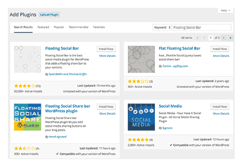The image size is (242, 166).
Task: Go to next page of results arrow
Action: [224, 38]
